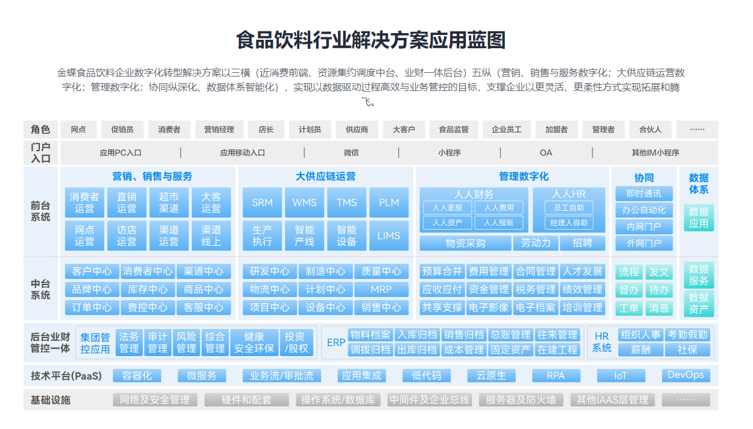Open the WMS warehouse module

click(304, 202)
